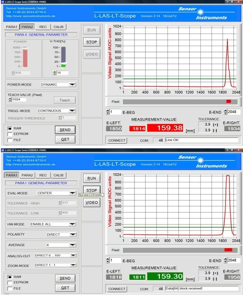The height and width of the screenshot is (295, 243).
Task: Toggle RAM checkbox in lower window
Action: (10, 277)
